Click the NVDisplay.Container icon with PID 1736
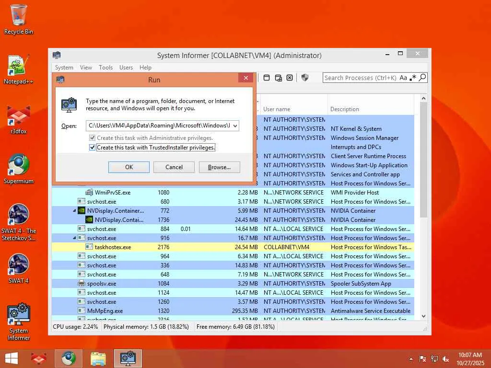 coord(89,219)
